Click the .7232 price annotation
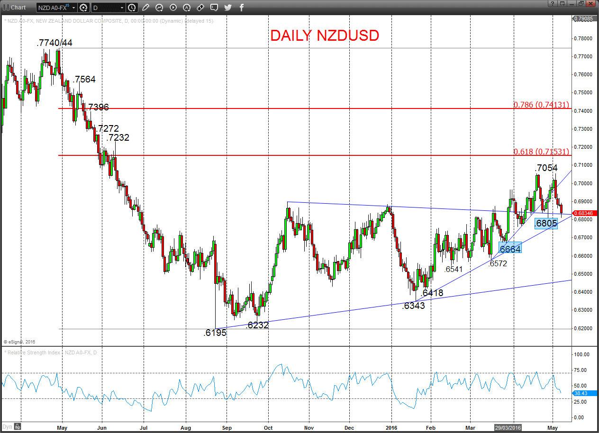 [118, 138]
